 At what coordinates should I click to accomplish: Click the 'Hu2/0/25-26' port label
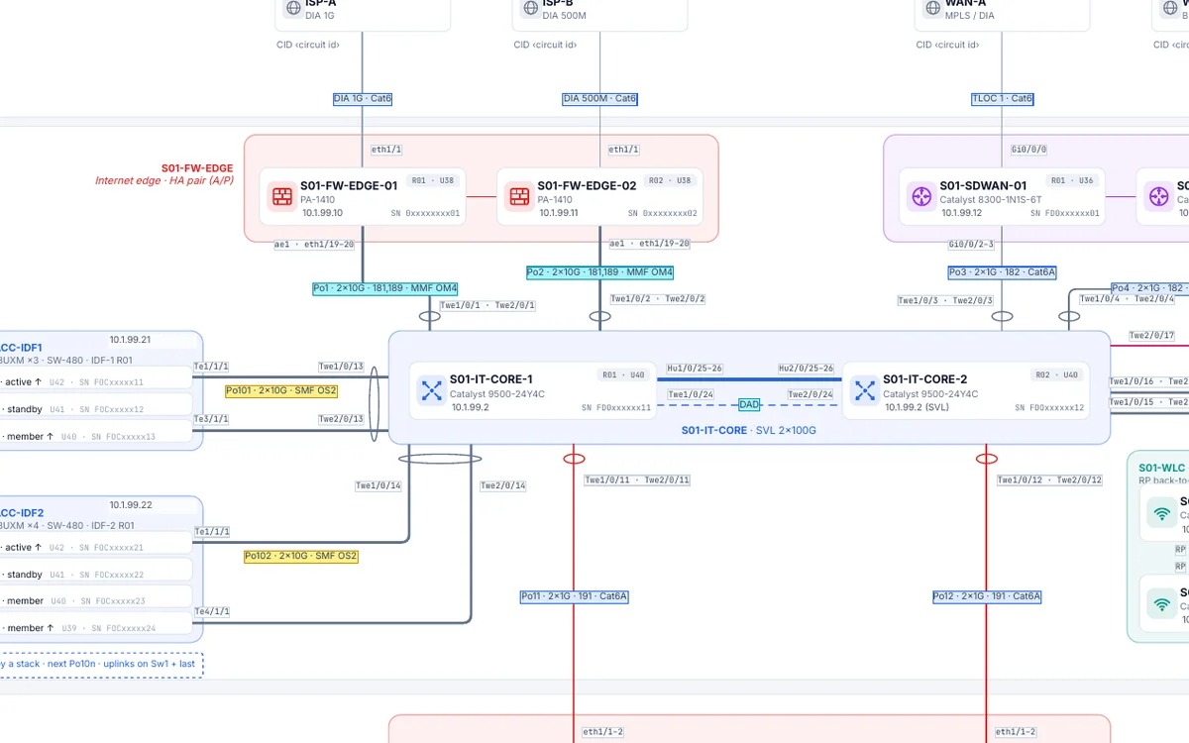pyautogui.click(x=806, y=369)
